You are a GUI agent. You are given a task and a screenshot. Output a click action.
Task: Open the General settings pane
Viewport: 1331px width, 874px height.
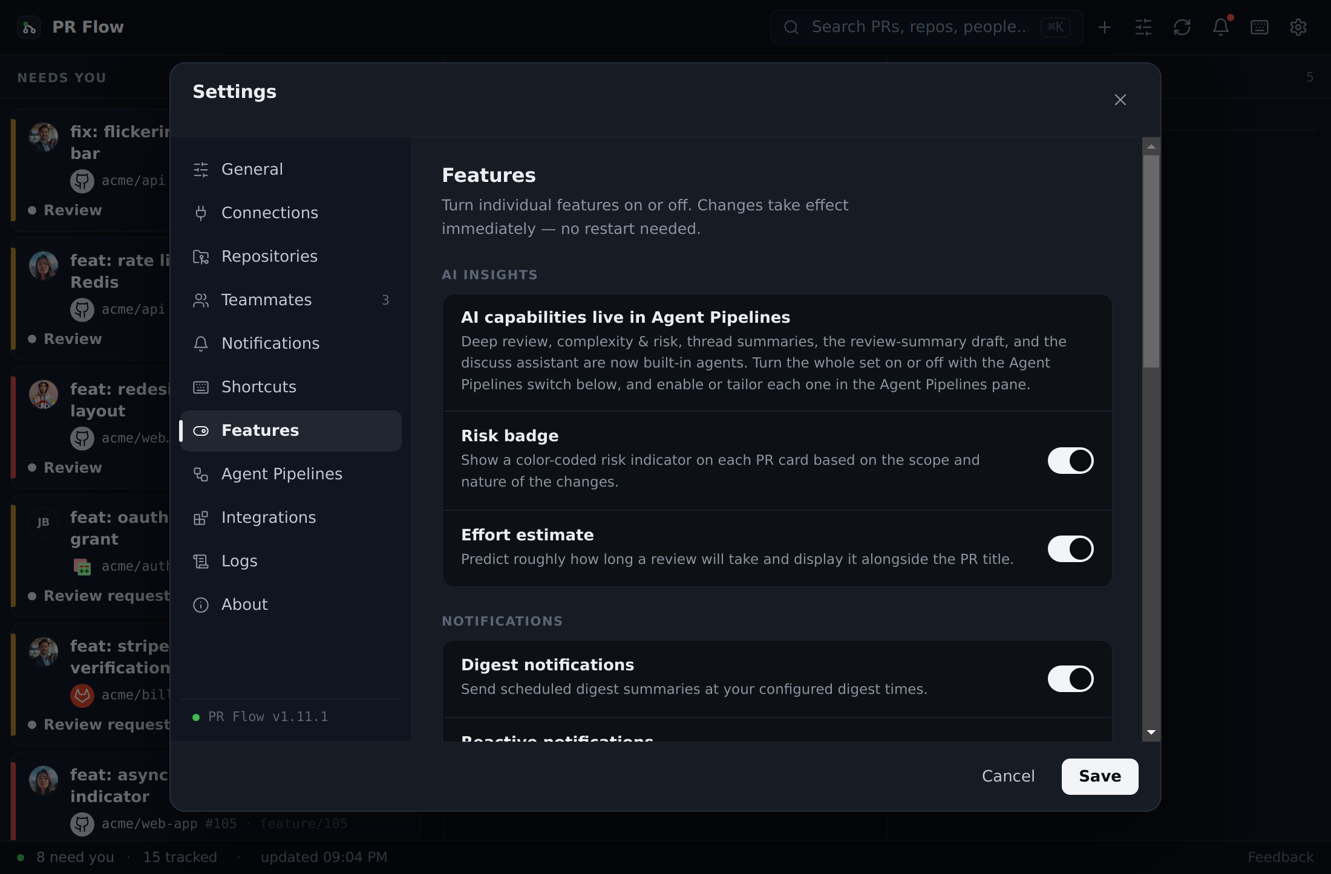(x=291, y=170)
